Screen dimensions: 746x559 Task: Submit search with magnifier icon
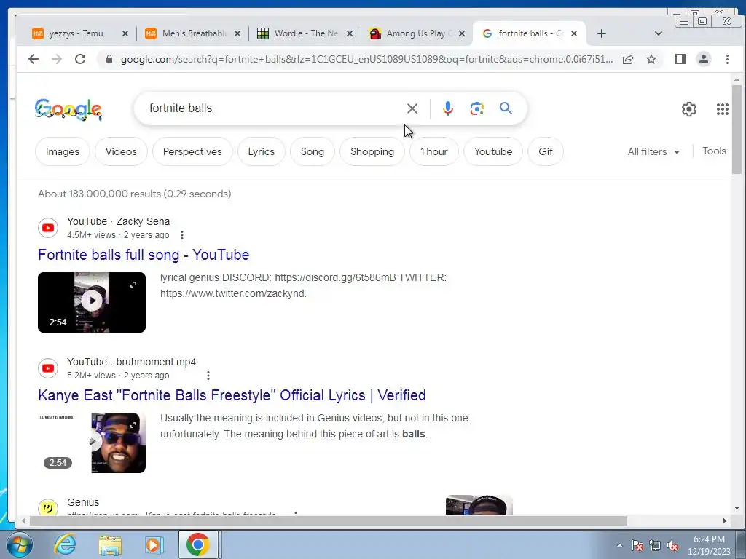(506, 108)
